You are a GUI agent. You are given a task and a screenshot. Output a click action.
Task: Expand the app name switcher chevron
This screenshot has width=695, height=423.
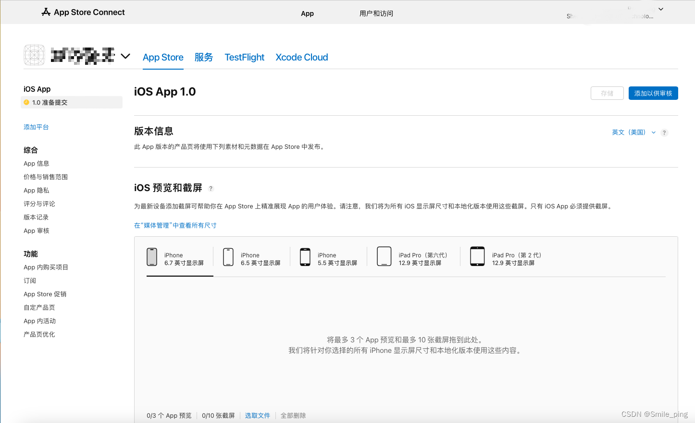pos(125,56)
